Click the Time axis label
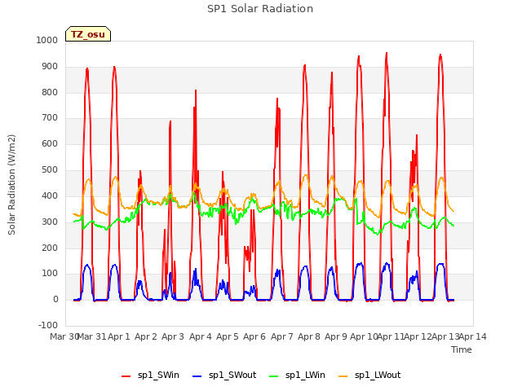Viewport: 522px width, 391px height. click(462, 349)
